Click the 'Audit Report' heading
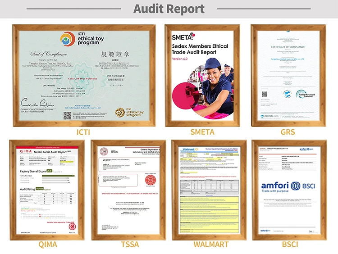This screenshot has height=254, width=338. click(169, 9)
